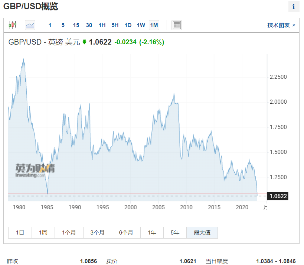Open 技术图表 link

281,25
